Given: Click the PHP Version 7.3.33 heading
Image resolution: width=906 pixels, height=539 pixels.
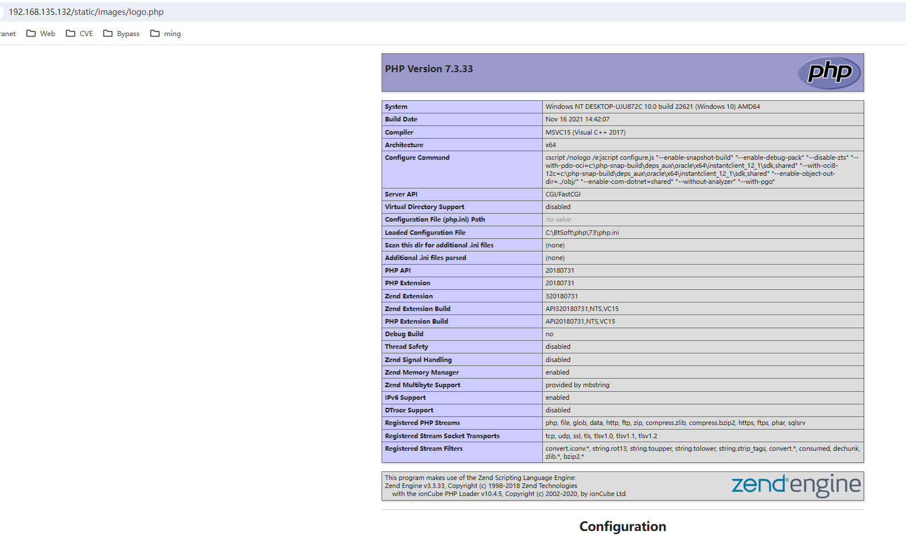Looking at the screenshot, I should tap(429, 69).
